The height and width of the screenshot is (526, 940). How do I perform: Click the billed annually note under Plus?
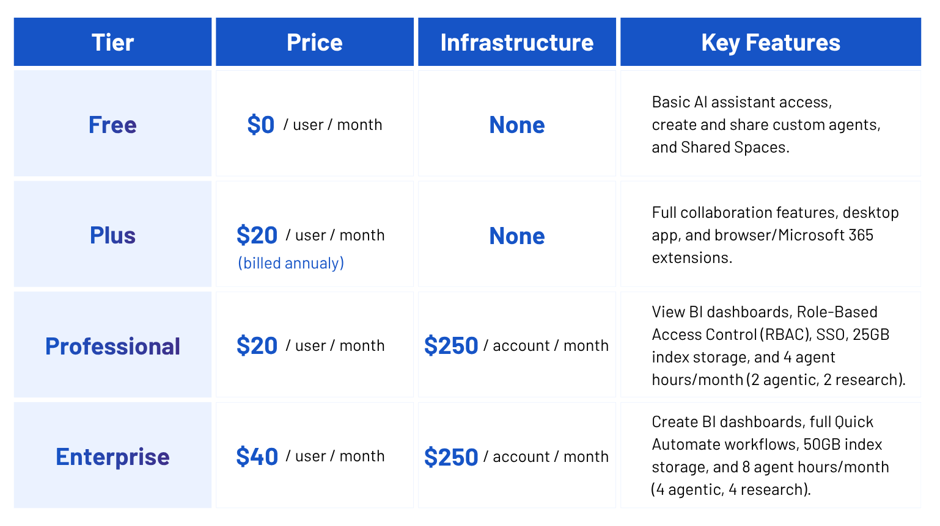point(291,263)
